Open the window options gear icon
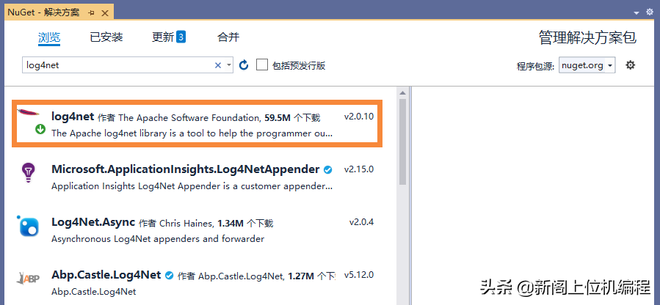The width and height of the screenshot is (660, 305). tap(650, 12)
